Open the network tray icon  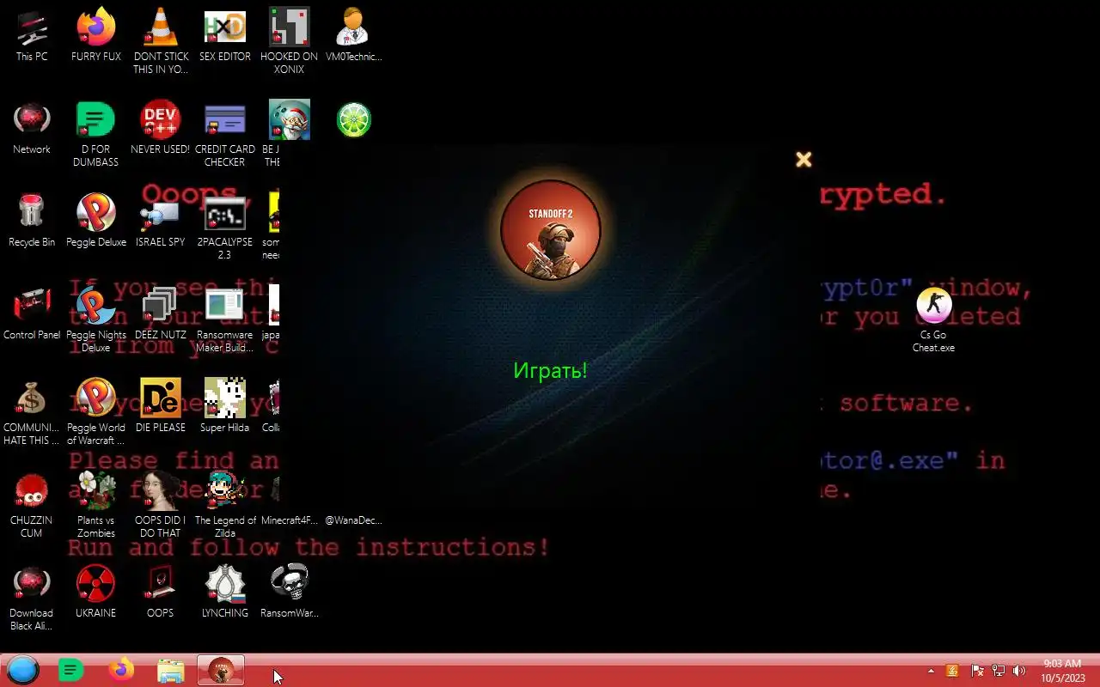click(998, 671)
